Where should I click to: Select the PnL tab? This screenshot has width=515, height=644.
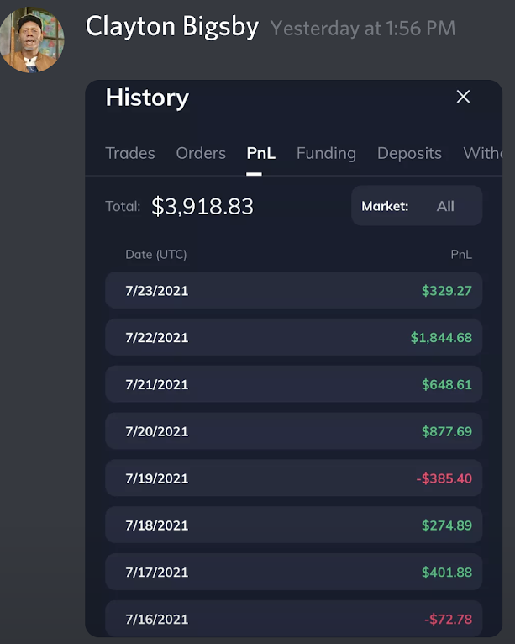click(261, 153)
